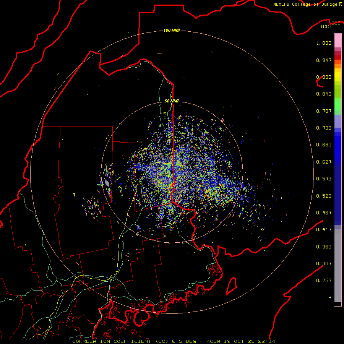Click the 0.5 DEG elevation text
Viewport: 344px width, 344px height.
tap(184, 341)
